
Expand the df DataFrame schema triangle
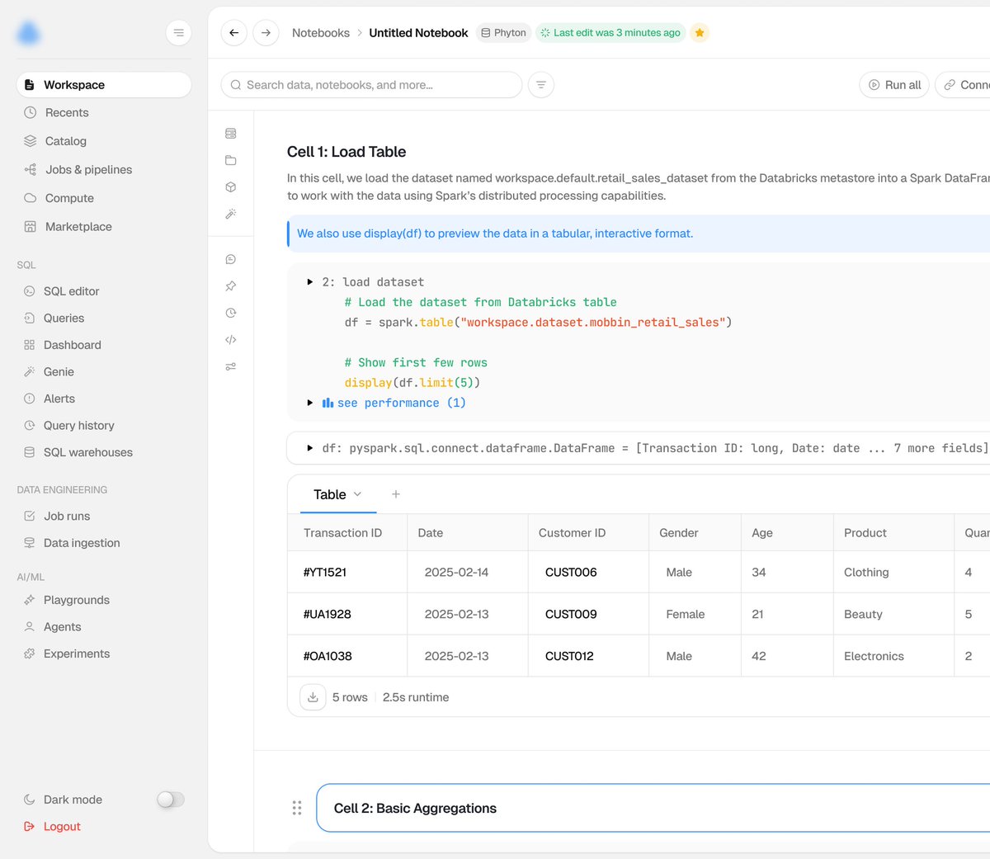point(310,448)
